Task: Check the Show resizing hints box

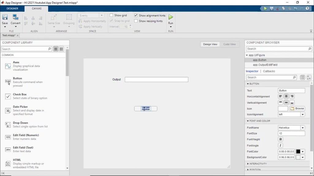Action: click(136, 21)
